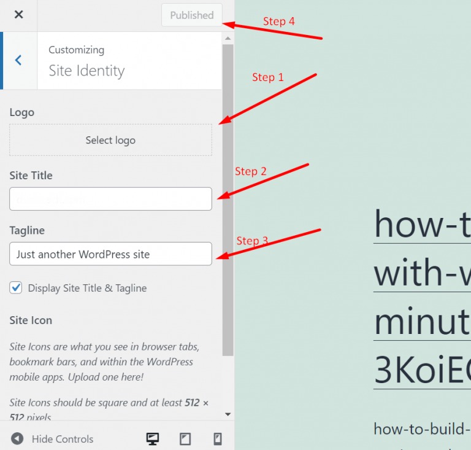The image size is (471, 450).
Task: Switch to desktop preview mode icon
Action: [x=153, y=438]
